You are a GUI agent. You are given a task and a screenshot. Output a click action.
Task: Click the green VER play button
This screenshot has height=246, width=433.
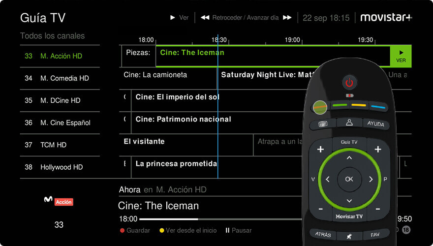click(x=401, y=56)
